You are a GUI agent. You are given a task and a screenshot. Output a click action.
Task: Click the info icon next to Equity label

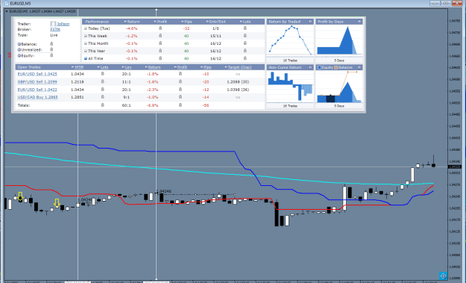tap(19, 56)
